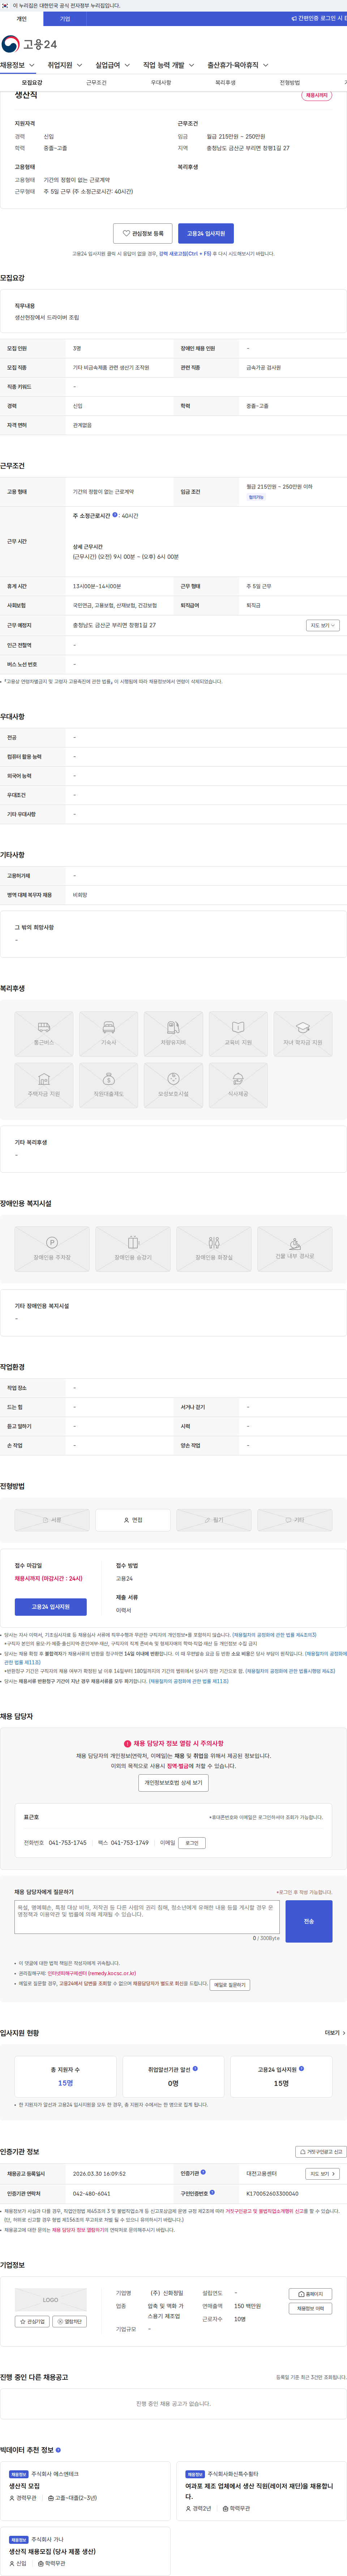The width and height of the screenshot is (347, 2576).
Task: Expand the 취업지원 menu
Action: pos(65,65)
